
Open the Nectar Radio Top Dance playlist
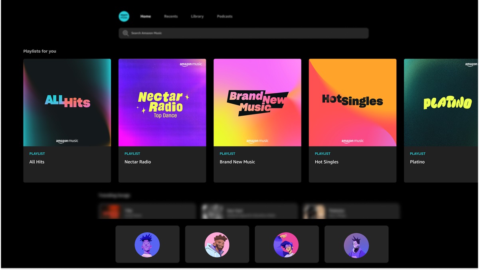point(162,120)
